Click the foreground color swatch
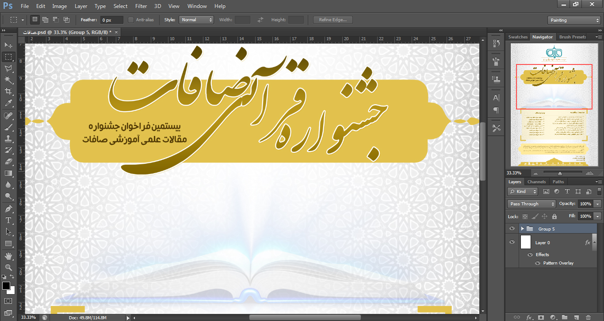604x321 pixels. [6, 286]
